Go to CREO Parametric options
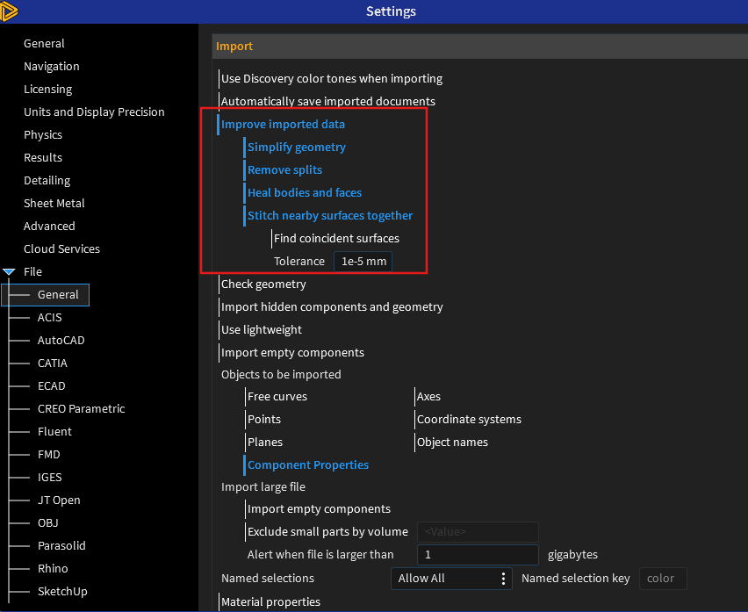Screen dimensions: 748x612 click(x=81, y=409)
